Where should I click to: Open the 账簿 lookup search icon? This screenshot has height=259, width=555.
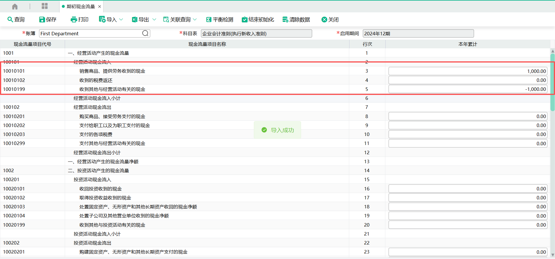click(145, 33)
